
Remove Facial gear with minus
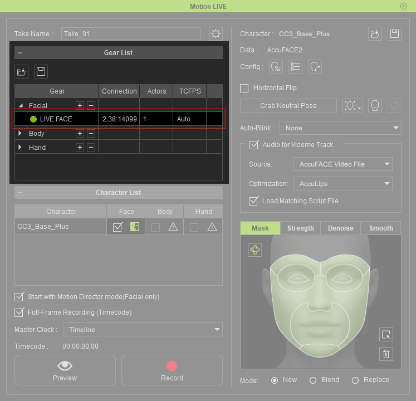(91, 105)
